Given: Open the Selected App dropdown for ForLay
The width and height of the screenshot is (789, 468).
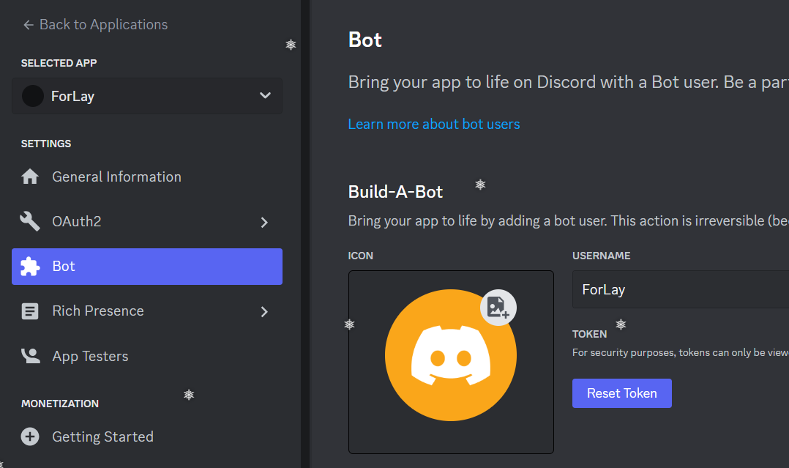Looking at the screenshot, I should (264, 96).
